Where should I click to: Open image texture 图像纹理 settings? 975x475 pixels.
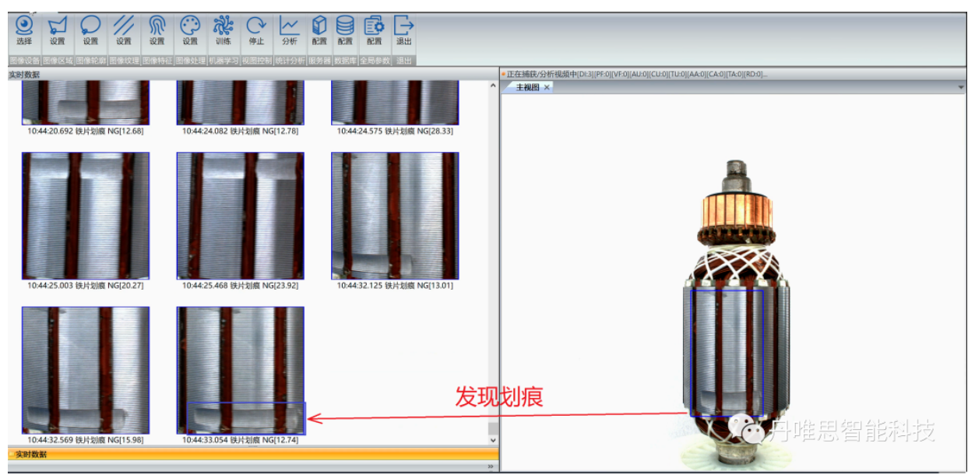(124, 30)
